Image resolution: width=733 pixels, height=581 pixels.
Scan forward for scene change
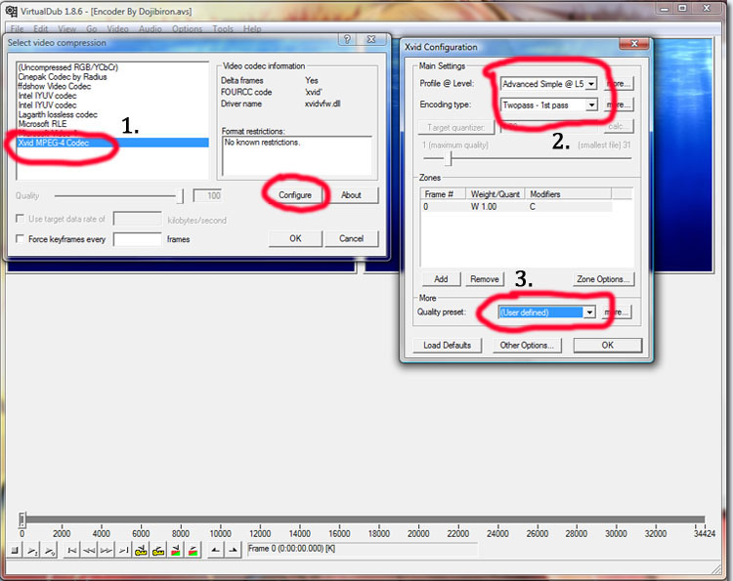[x=193, y=550]
